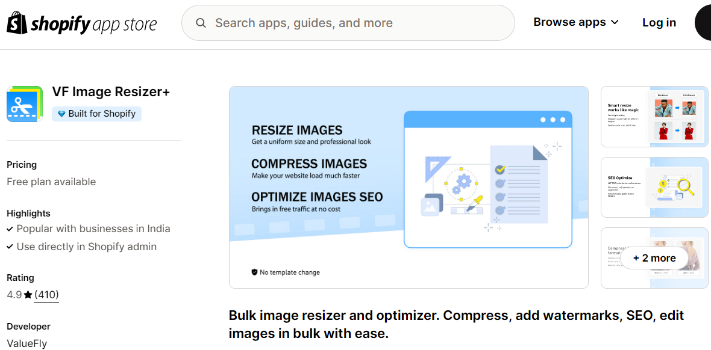Click the shield icon beside No template change

pos(254,272)
